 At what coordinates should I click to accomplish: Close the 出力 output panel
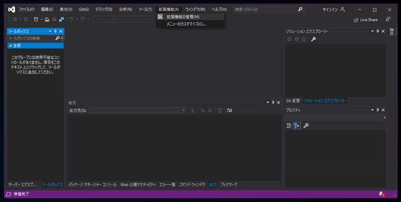pyautogui.click(x=278, y=103)
